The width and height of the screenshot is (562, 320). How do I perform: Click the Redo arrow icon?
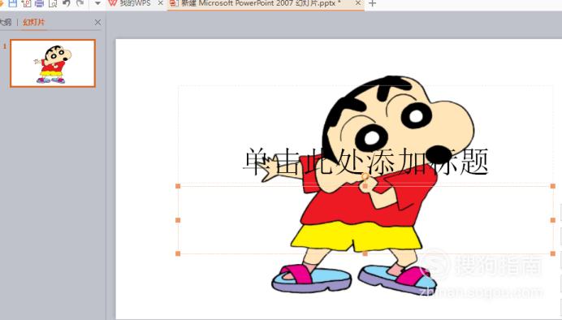[80, 3]
